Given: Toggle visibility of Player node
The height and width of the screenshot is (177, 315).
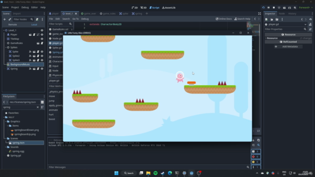Looking at the screenshot, I should [42, 34].
